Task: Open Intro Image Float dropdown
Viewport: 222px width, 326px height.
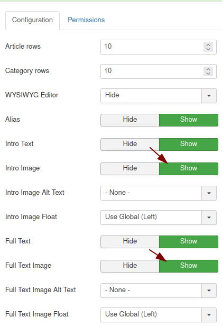Action: pyautogui.click(x=209, y=218)
